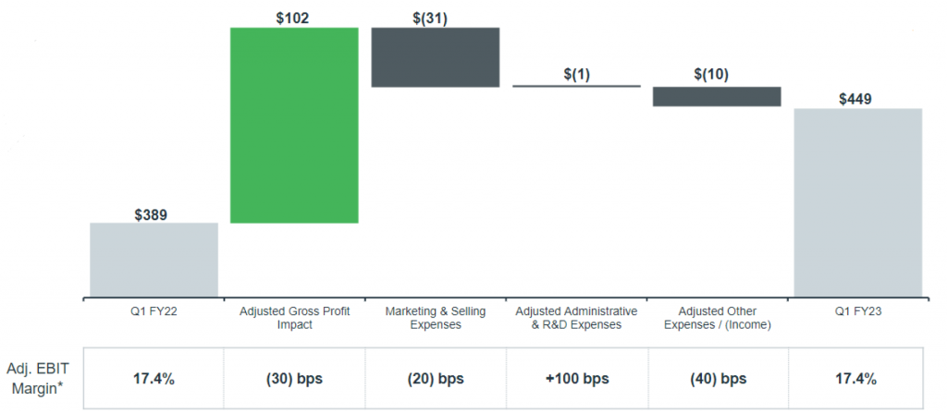Click the dark Marketing & Selling Expenses bar
The height and width of the screenshot is (413, 947).
click(x=435, y=57)
